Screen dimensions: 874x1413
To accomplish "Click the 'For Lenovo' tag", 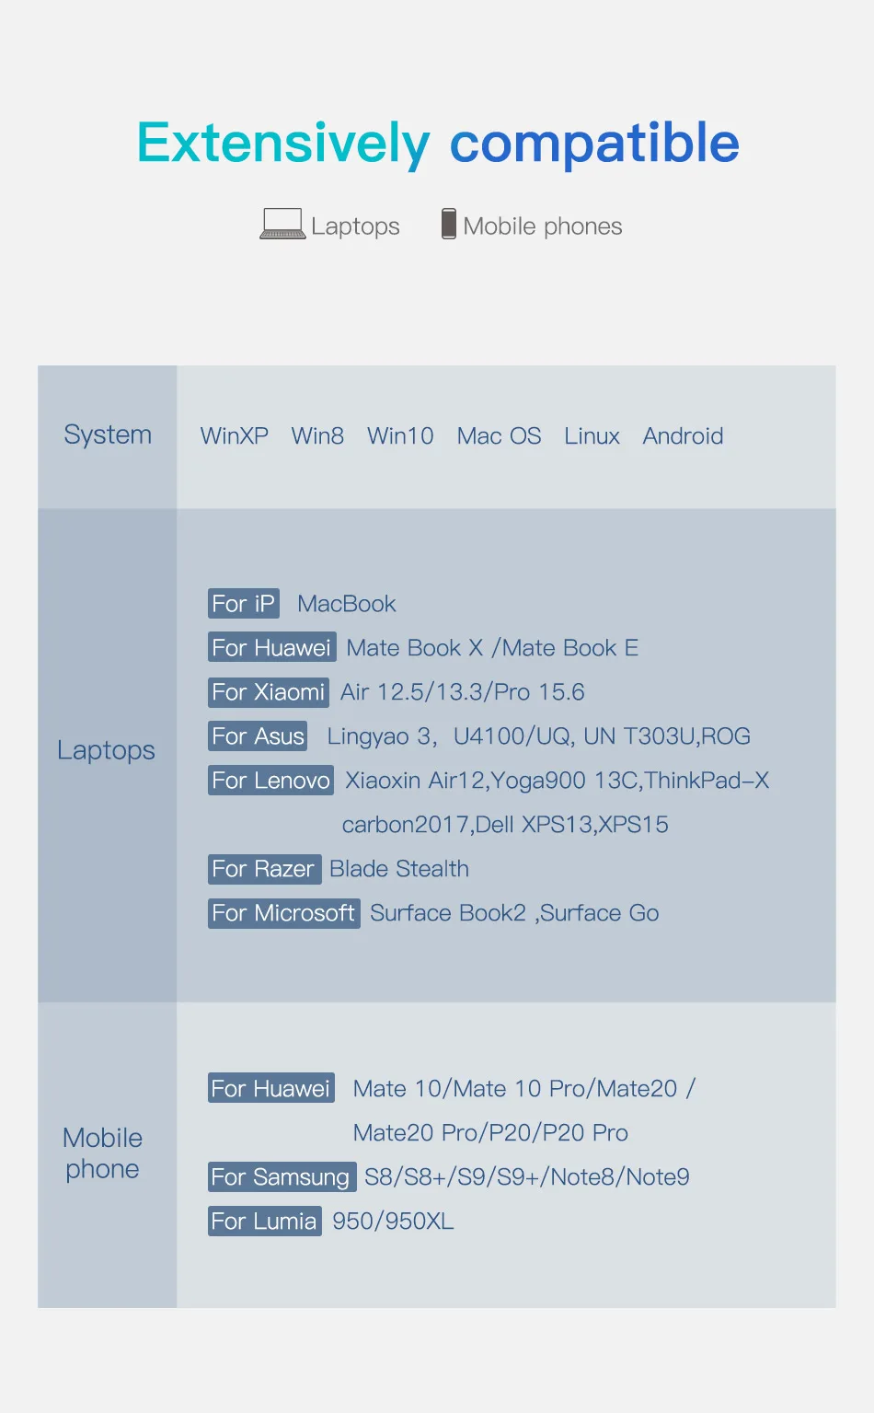I will (x=270, y=781).
